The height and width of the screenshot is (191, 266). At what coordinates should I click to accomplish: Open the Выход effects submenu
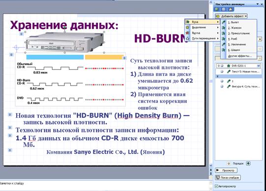tap(203, 33)
